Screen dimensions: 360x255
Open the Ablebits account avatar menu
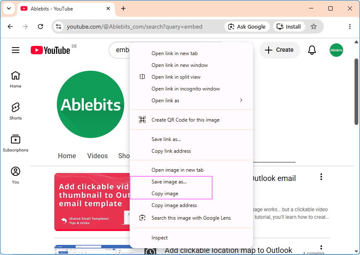[336, 50]
